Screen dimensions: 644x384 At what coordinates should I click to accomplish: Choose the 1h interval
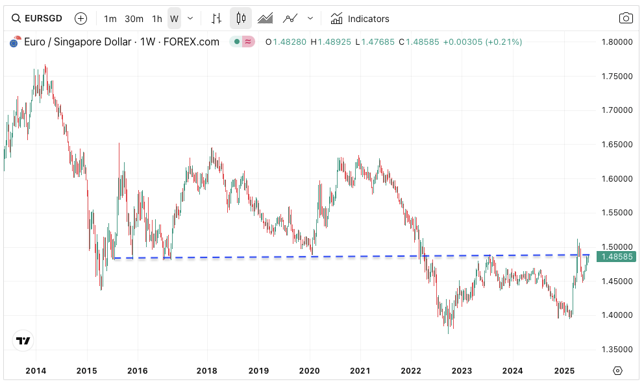[156, 19]
